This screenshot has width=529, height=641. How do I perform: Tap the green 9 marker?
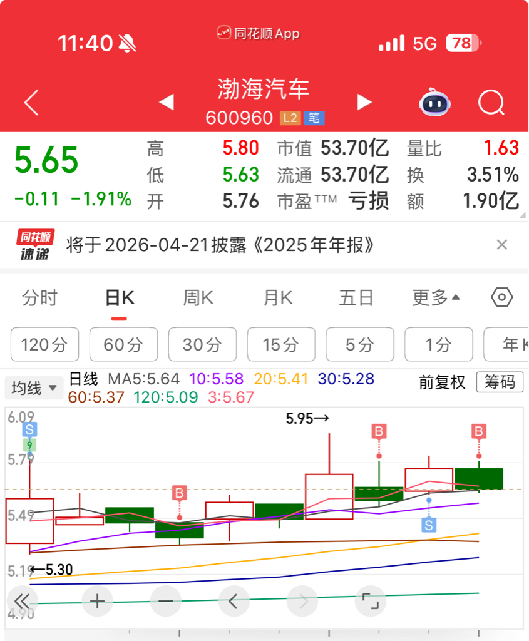(x=29, y=445)
